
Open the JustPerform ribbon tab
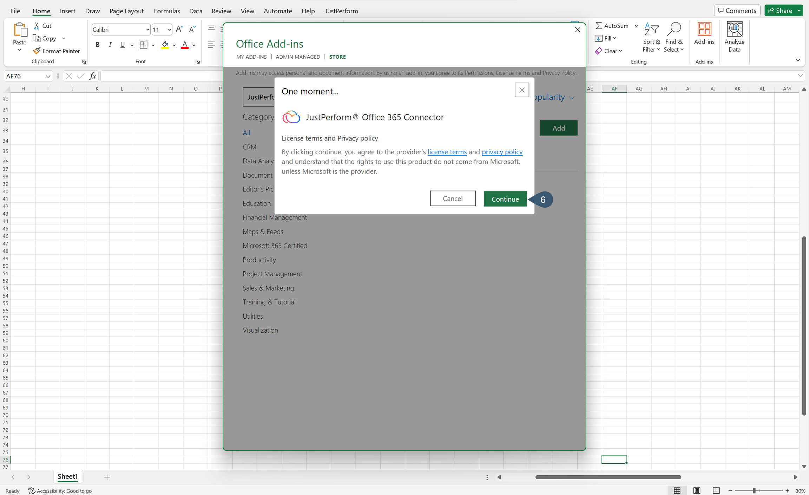[341, 11]
